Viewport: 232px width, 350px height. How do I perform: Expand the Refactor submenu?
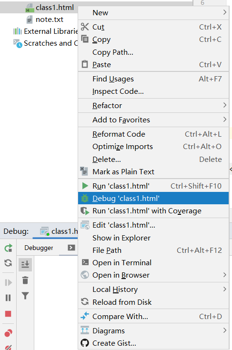coord(153,105)
